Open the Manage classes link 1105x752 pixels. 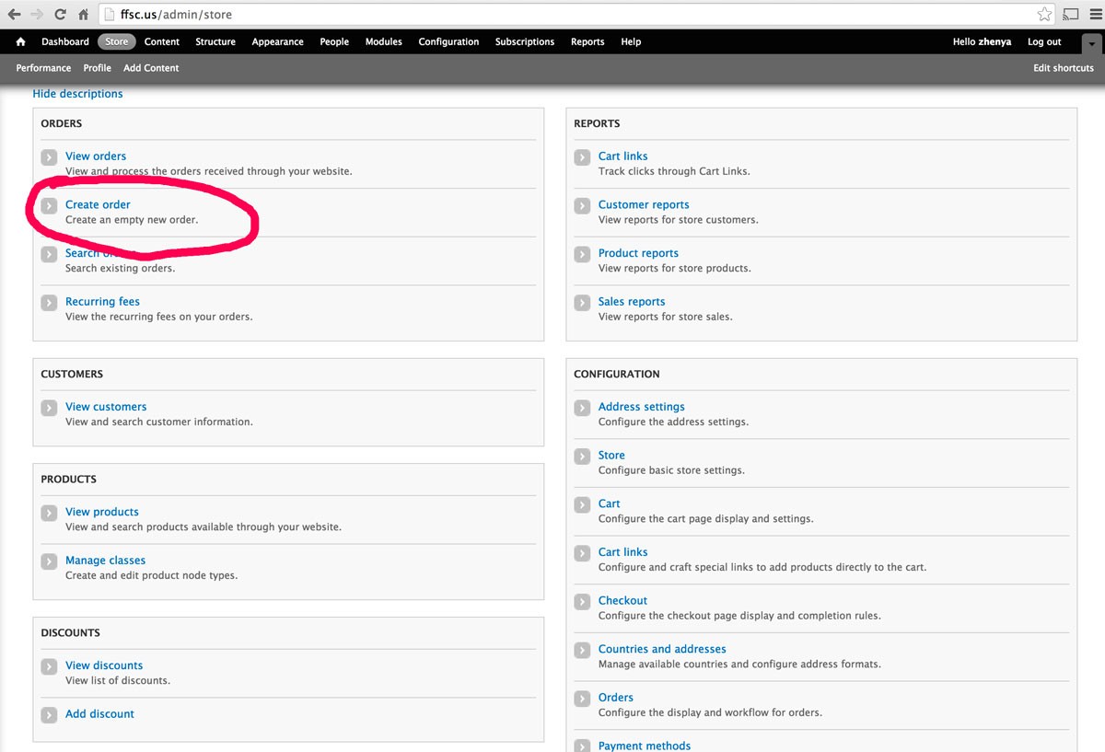point(105,561)
